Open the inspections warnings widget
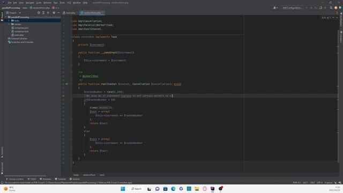This screenshot has width=343, height=193. pos(326,18)
